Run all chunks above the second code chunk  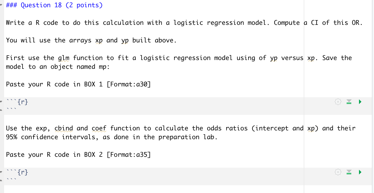pyautogui.click(x=349, y=172)
